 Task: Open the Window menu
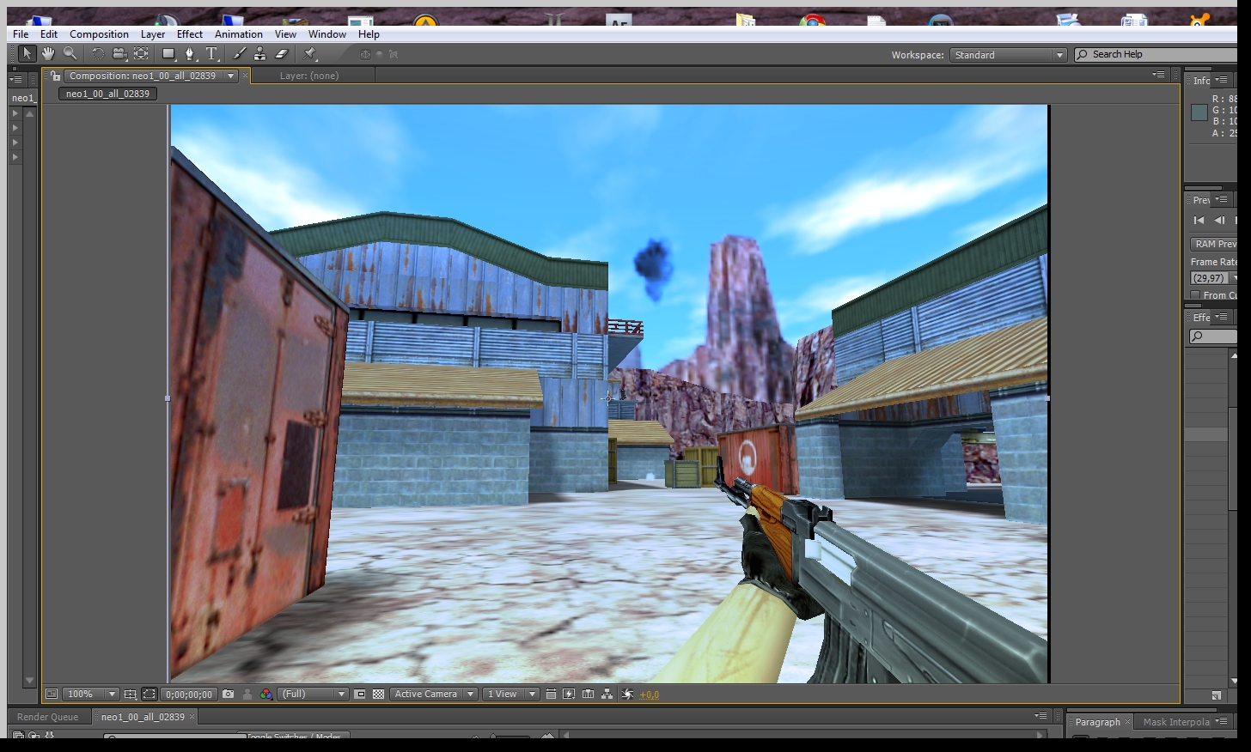click(327, 34)
